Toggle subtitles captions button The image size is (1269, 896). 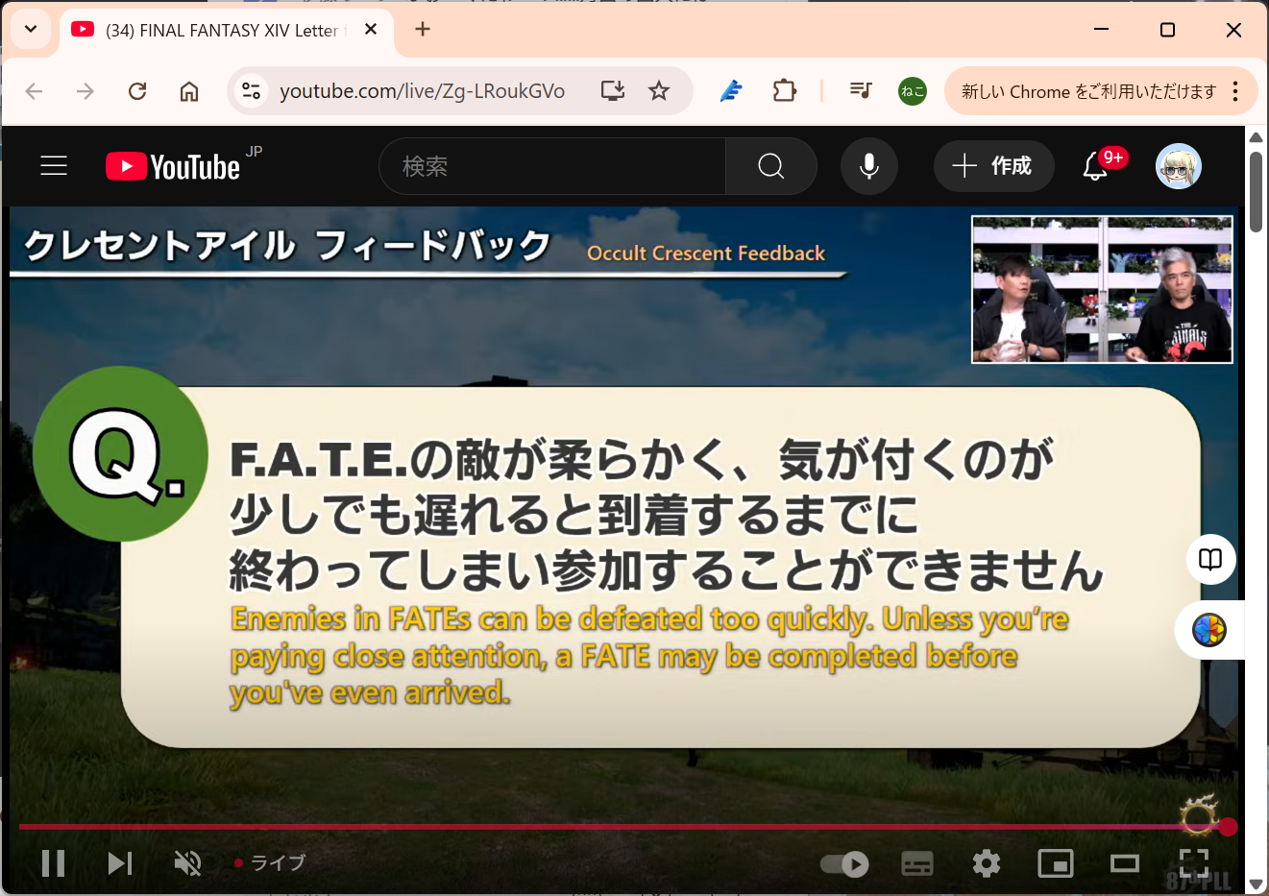(917, 864)
